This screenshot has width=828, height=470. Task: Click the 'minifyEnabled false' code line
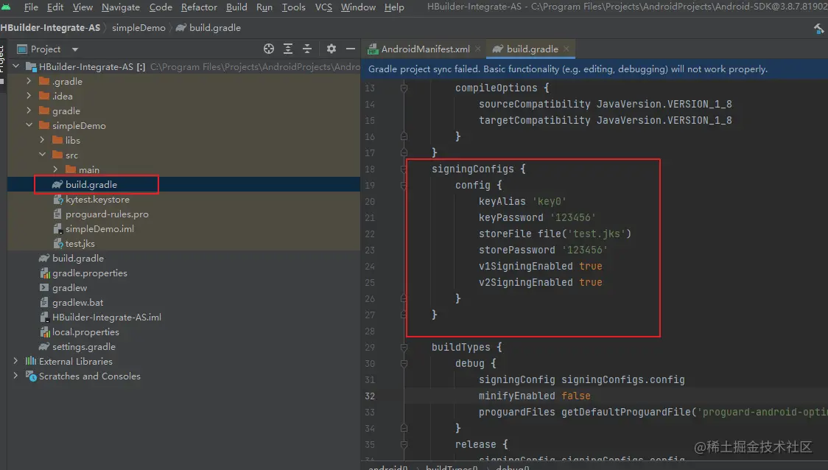tap(534, 396)
